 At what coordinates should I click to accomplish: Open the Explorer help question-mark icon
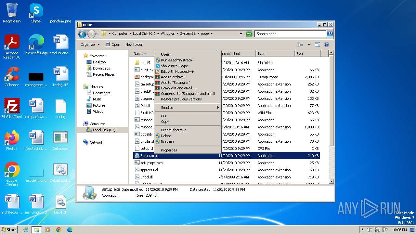pos(327,45)
